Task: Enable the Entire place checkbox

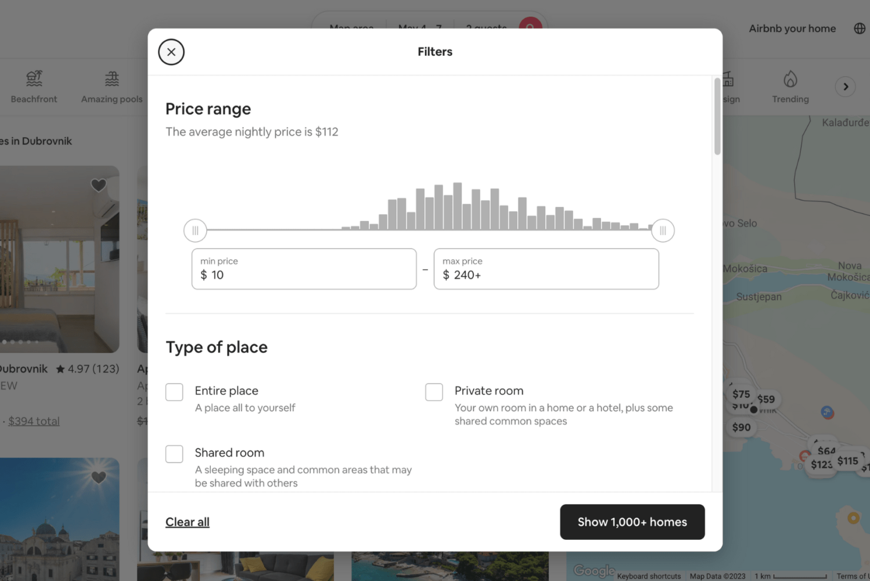Action: pos(174,392)
